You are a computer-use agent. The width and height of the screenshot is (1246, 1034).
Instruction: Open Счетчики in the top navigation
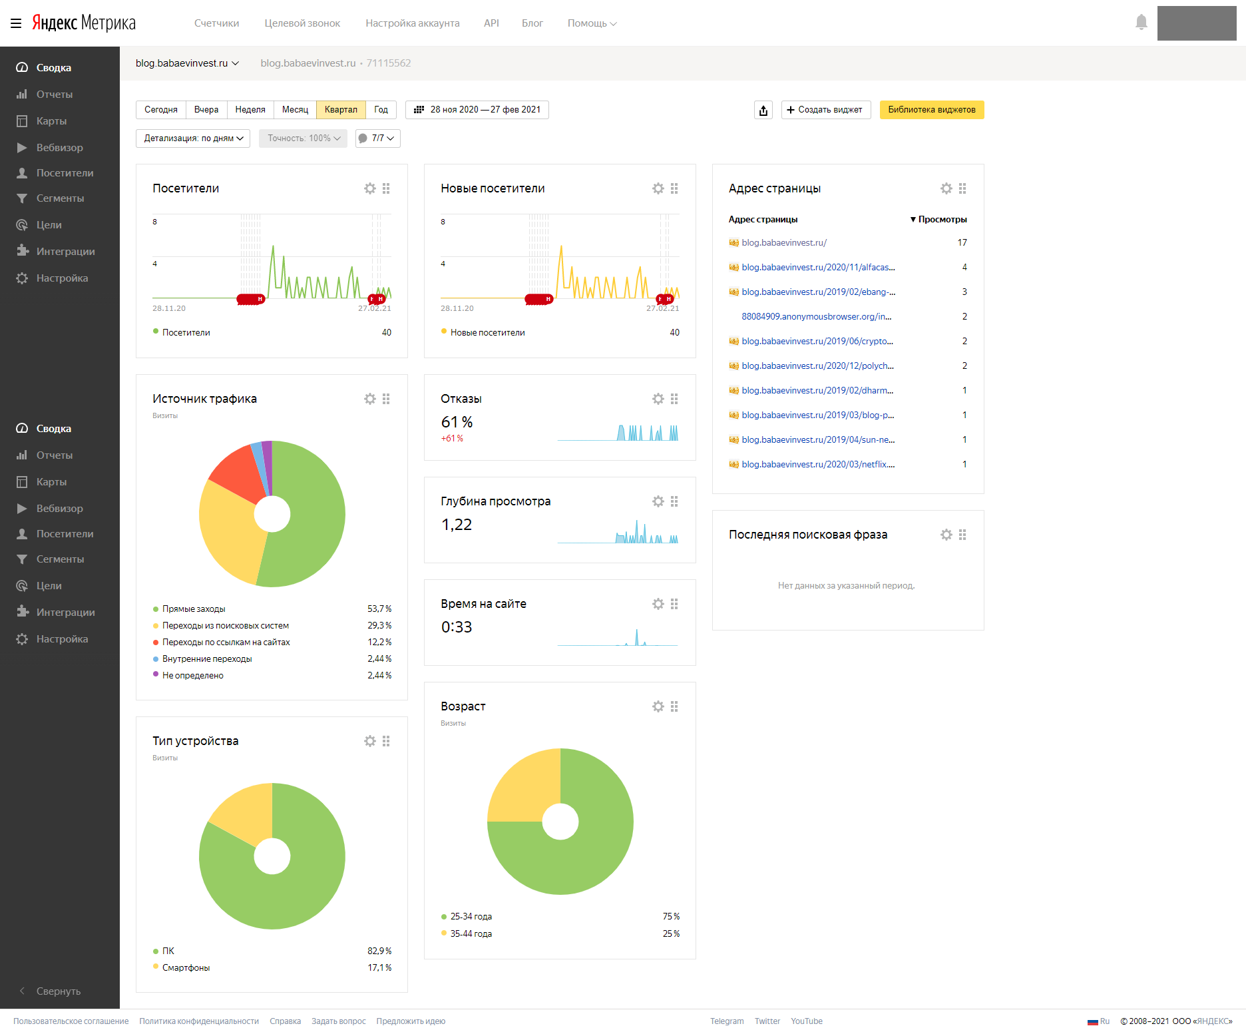tap(216, 23)
